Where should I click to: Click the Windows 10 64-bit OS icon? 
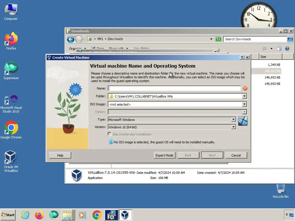pyautogui.click(x=243, y=121)
